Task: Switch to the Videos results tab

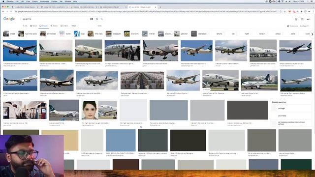Action: point(64,26)
